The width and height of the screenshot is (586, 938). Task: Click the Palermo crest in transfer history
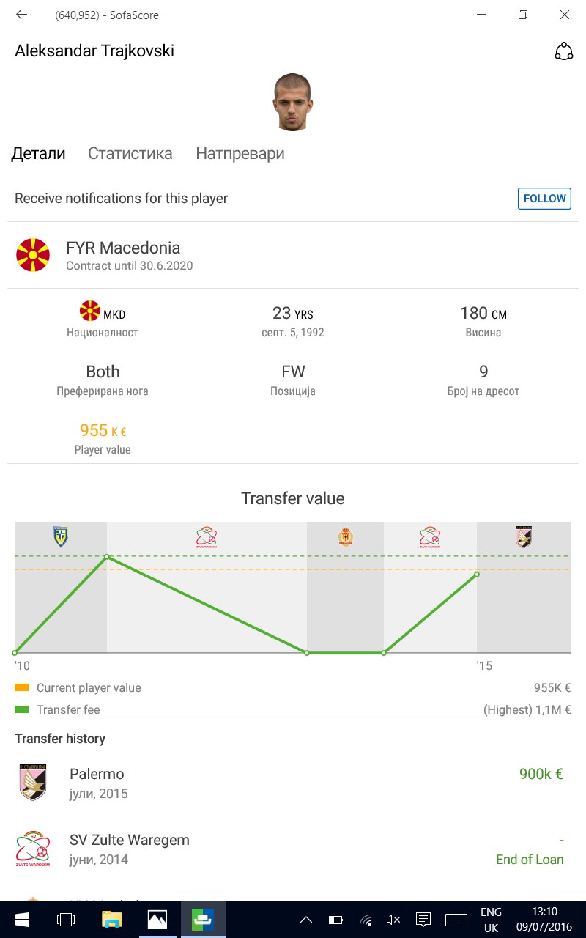(x=33, y=782)
